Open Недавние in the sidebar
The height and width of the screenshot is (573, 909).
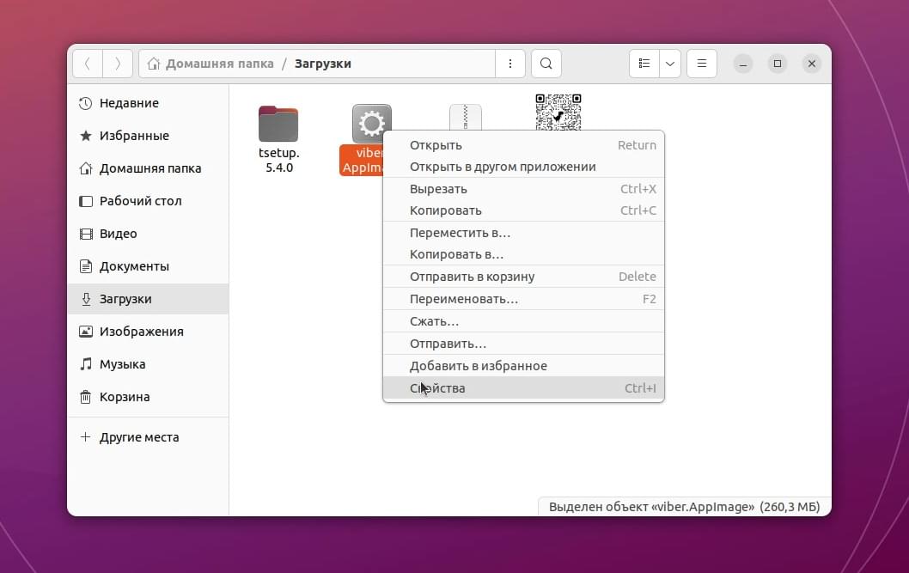[148, 103]
